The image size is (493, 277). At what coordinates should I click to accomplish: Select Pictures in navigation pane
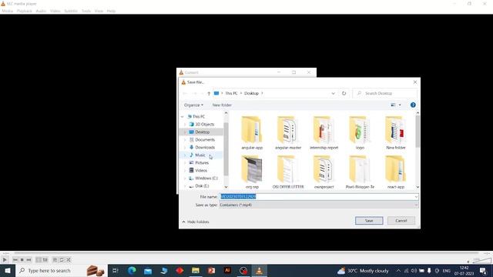(x=202, y=162)
